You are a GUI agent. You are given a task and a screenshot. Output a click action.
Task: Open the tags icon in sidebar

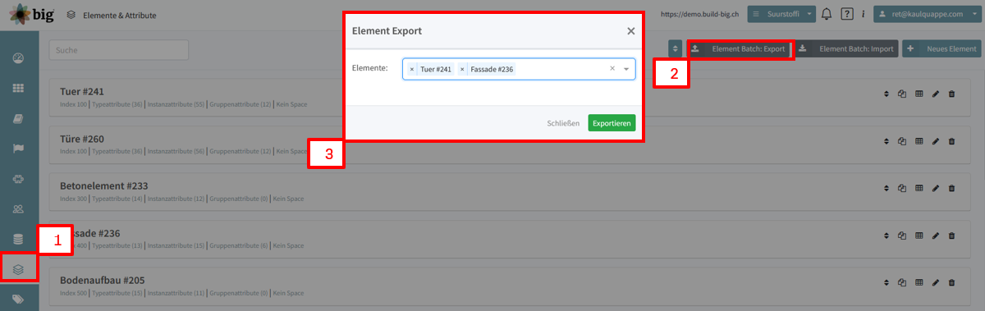coord(18,299)
